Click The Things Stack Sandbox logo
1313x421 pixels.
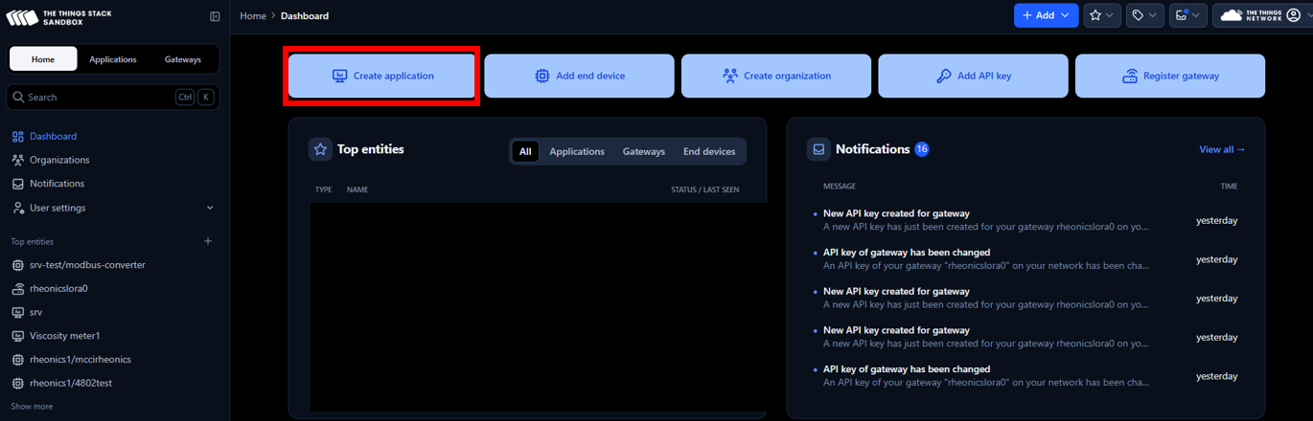59,16
